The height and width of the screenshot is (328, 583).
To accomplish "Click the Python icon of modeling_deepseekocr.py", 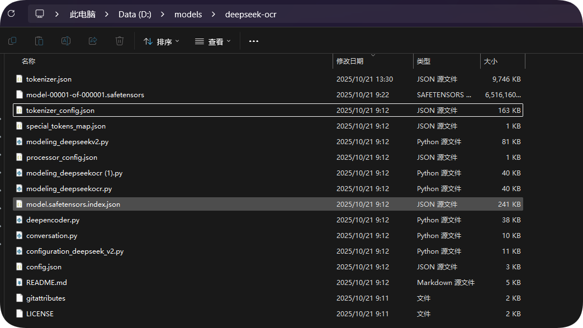I will (20, 188).
